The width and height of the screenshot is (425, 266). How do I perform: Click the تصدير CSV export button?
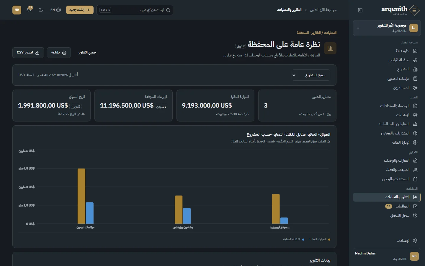28,53
